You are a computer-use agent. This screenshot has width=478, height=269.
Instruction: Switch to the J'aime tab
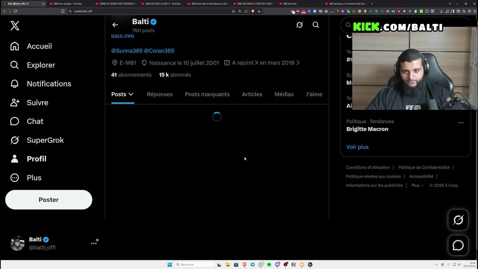(314, 94)
